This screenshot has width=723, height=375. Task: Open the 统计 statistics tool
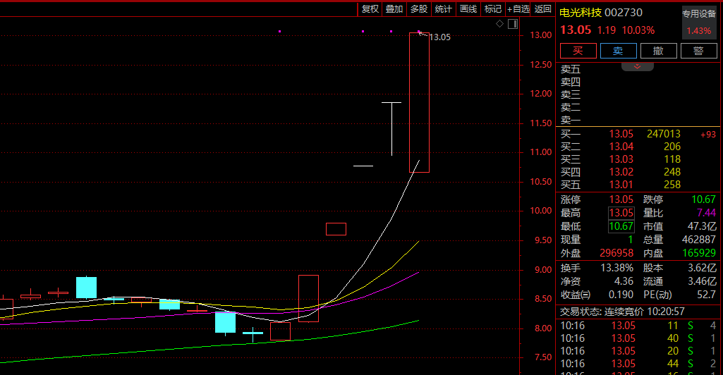443,9
